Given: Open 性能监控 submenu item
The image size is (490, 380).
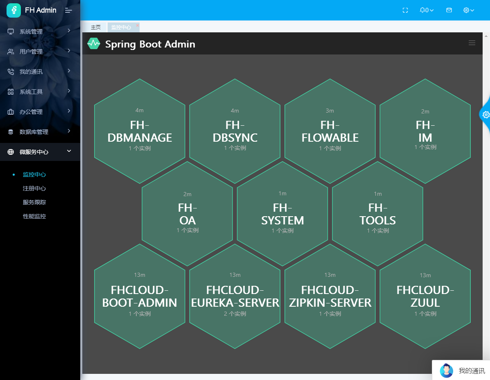Looking at the screenshot, I should pyautogui.click(x=34, y=216).
